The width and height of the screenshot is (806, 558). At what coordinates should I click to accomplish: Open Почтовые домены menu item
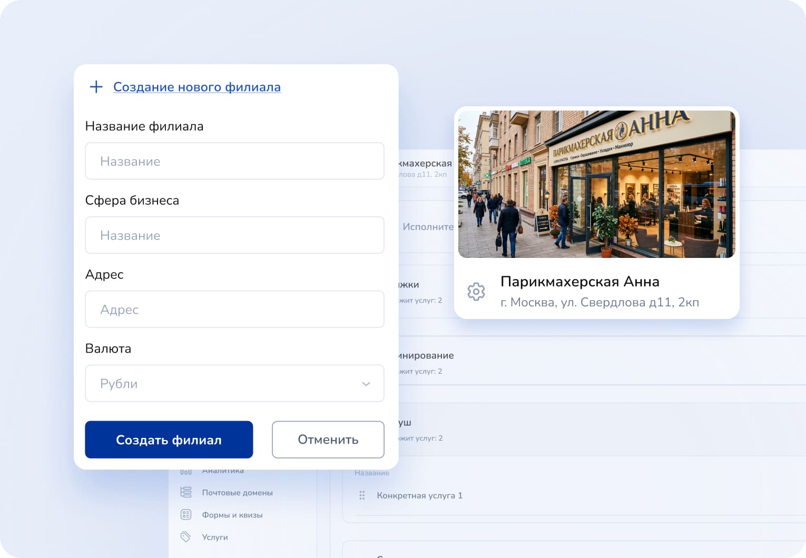click(x=237, y=493)
